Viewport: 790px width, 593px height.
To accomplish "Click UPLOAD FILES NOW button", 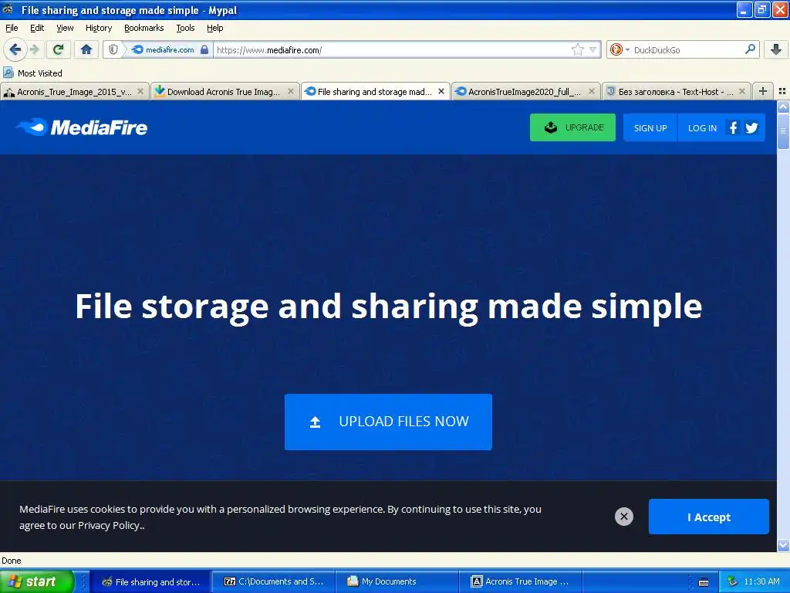I will (x=388, y=422).
